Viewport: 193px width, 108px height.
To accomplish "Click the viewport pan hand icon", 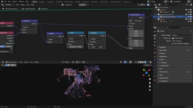I will (x=150, y=83).
